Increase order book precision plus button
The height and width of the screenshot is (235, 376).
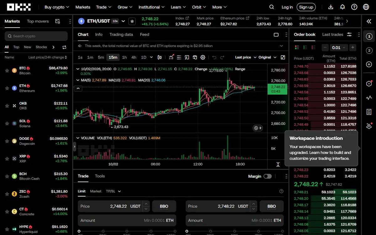pos(353,48)
